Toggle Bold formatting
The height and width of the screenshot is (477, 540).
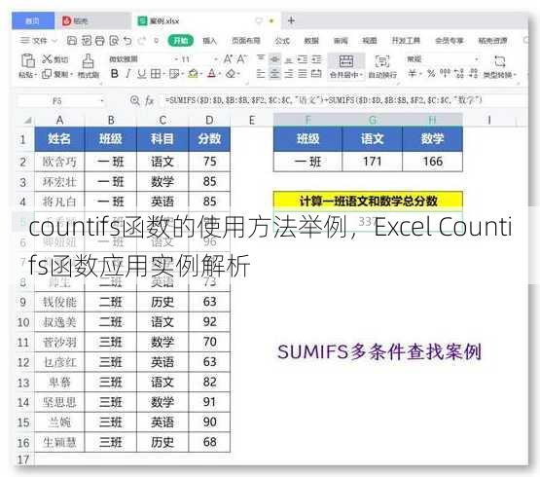(x=115, y=73)
